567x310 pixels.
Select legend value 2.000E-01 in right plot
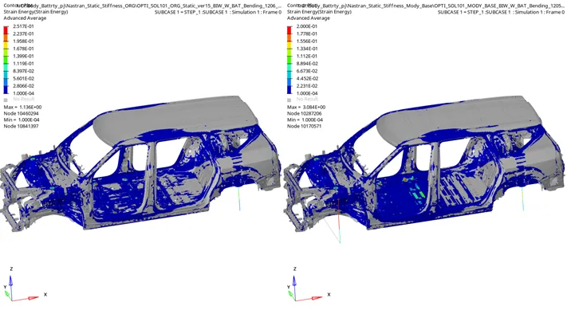tap(307, 26)
